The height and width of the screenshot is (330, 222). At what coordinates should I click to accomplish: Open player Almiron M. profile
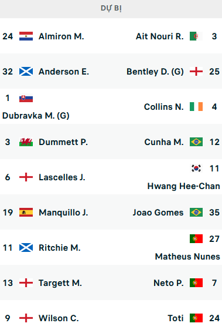[62, 36]
